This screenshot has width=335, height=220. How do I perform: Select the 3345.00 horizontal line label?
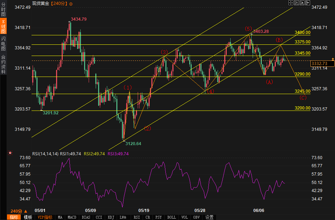[302, 53]
